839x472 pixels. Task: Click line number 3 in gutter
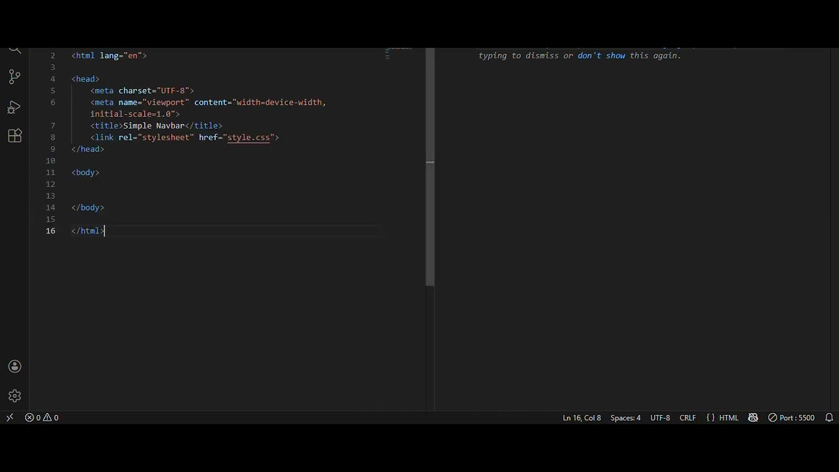pos(53,68)
